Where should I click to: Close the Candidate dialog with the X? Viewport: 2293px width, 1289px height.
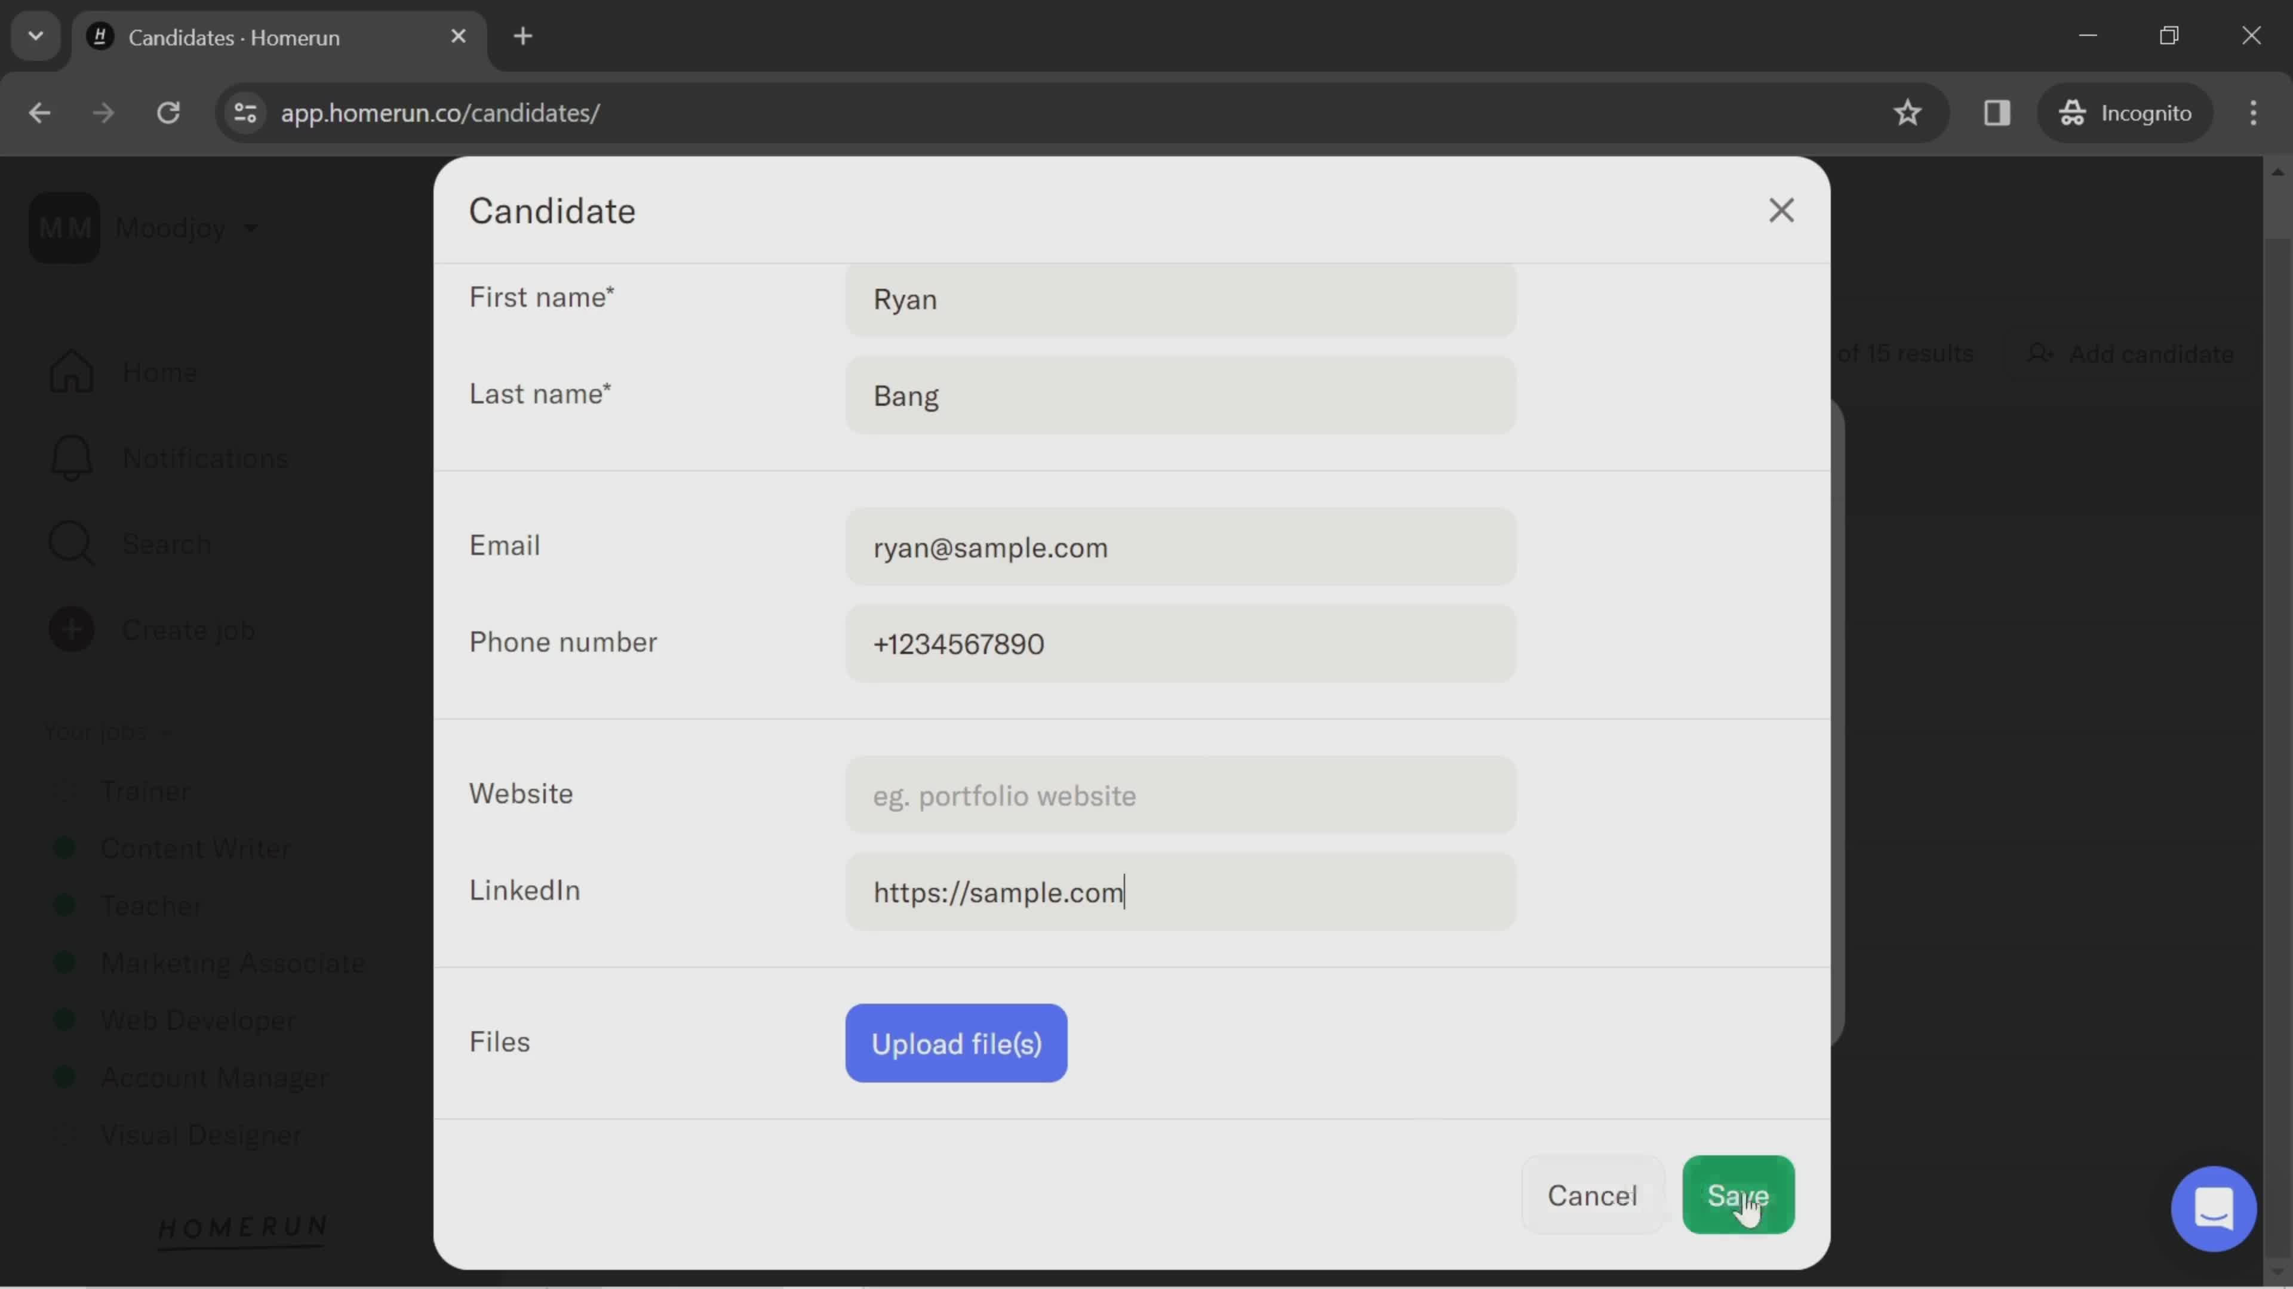pyautogui.click(x=1780, y=211)
